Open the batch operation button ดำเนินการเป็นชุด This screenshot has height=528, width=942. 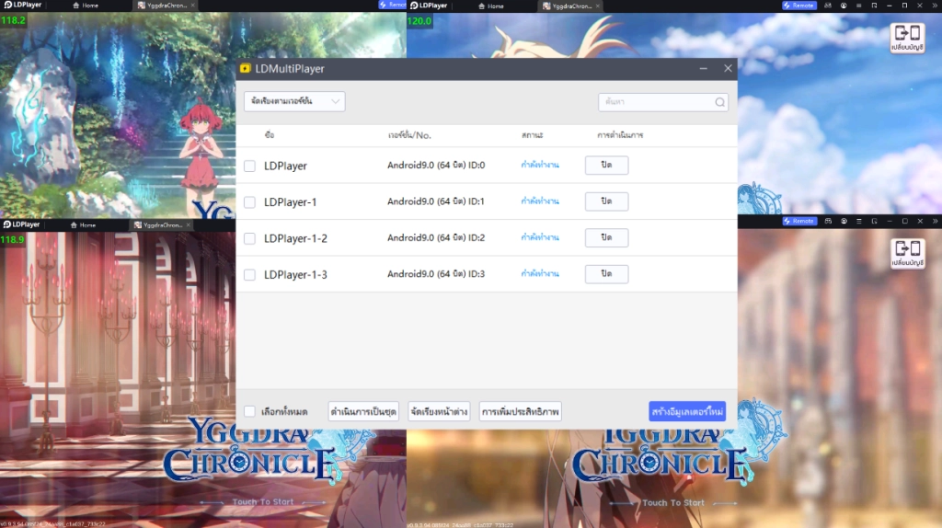point(363,411)
